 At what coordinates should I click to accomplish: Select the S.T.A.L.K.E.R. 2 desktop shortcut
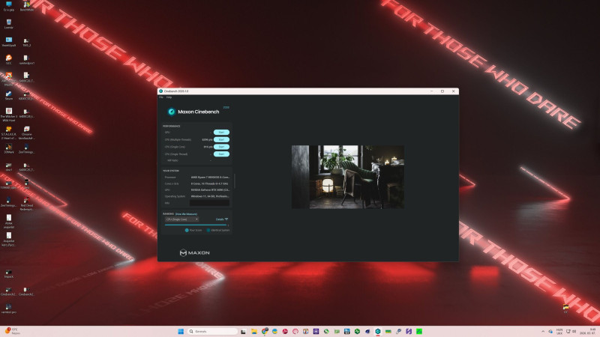coord(8,133)
